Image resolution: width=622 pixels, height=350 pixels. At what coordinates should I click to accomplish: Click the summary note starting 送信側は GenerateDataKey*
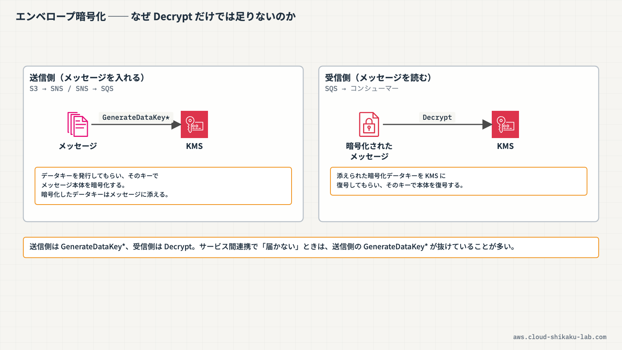tap(311, 247)
